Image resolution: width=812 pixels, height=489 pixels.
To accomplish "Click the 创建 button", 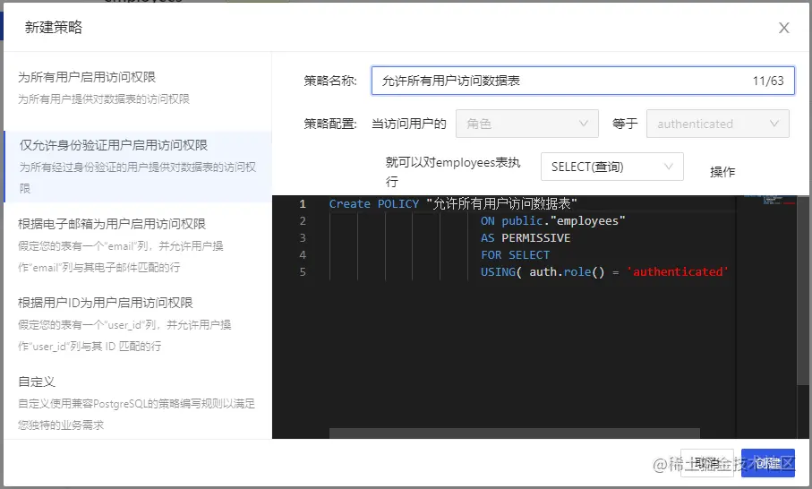I will pos(767,463).
